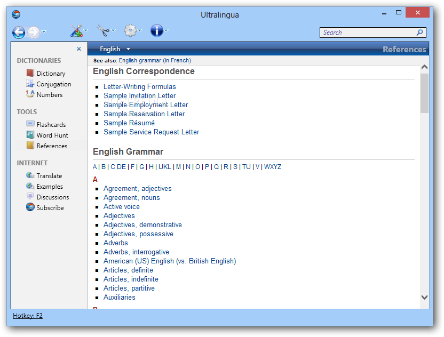Click the Flashcards icon
The width and height of the screenshot is (444, 337).
(x=30, y=124)
